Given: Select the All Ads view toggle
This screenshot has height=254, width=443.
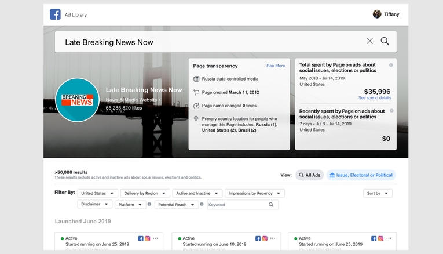Looking at the screenshot, I should click(x=309, y=175).
